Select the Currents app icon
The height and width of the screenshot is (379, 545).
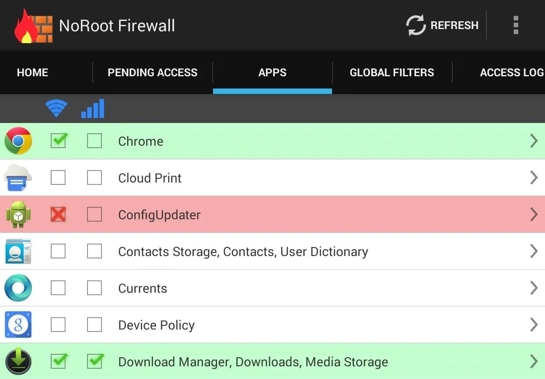point(18,288)
